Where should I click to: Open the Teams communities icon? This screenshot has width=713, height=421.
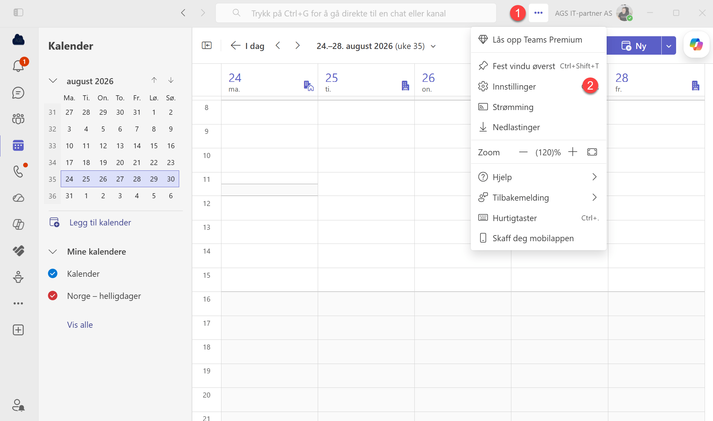pyautogui.click(x=18, y=119)
